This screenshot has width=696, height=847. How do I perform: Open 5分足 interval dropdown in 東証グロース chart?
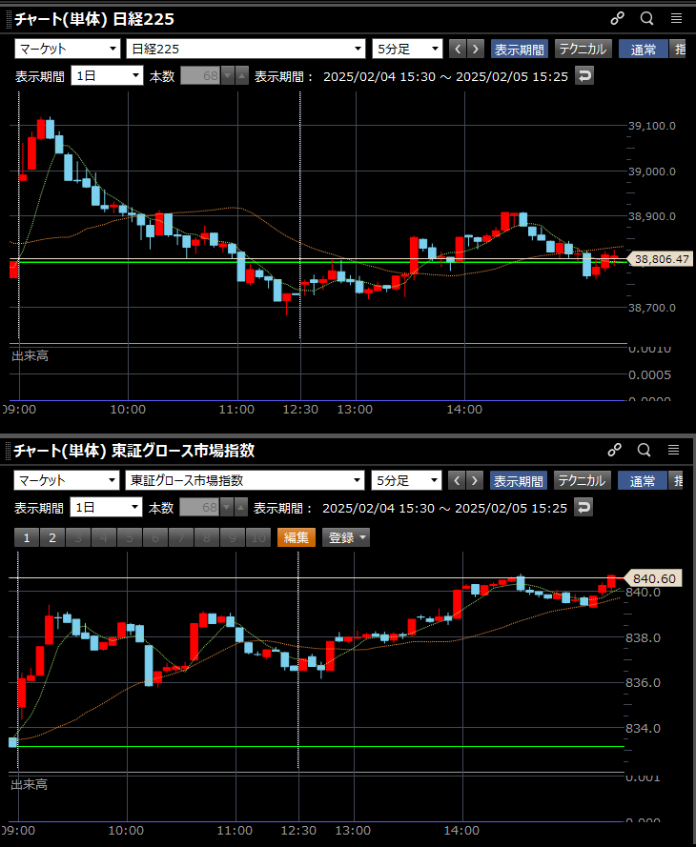click(406, 479)
